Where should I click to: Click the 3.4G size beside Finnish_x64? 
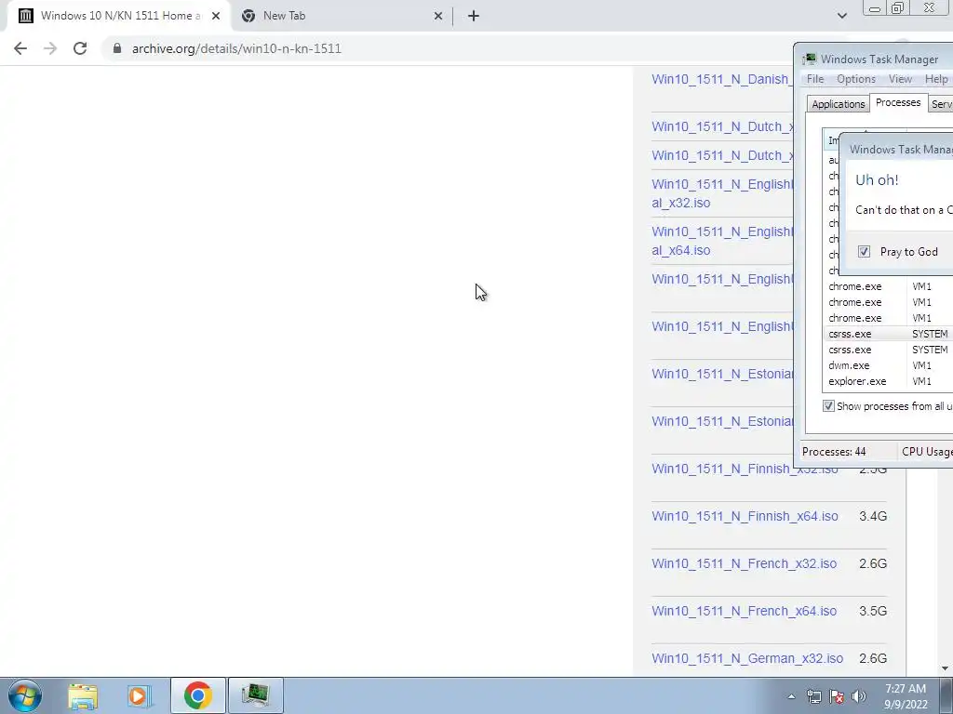873,516
